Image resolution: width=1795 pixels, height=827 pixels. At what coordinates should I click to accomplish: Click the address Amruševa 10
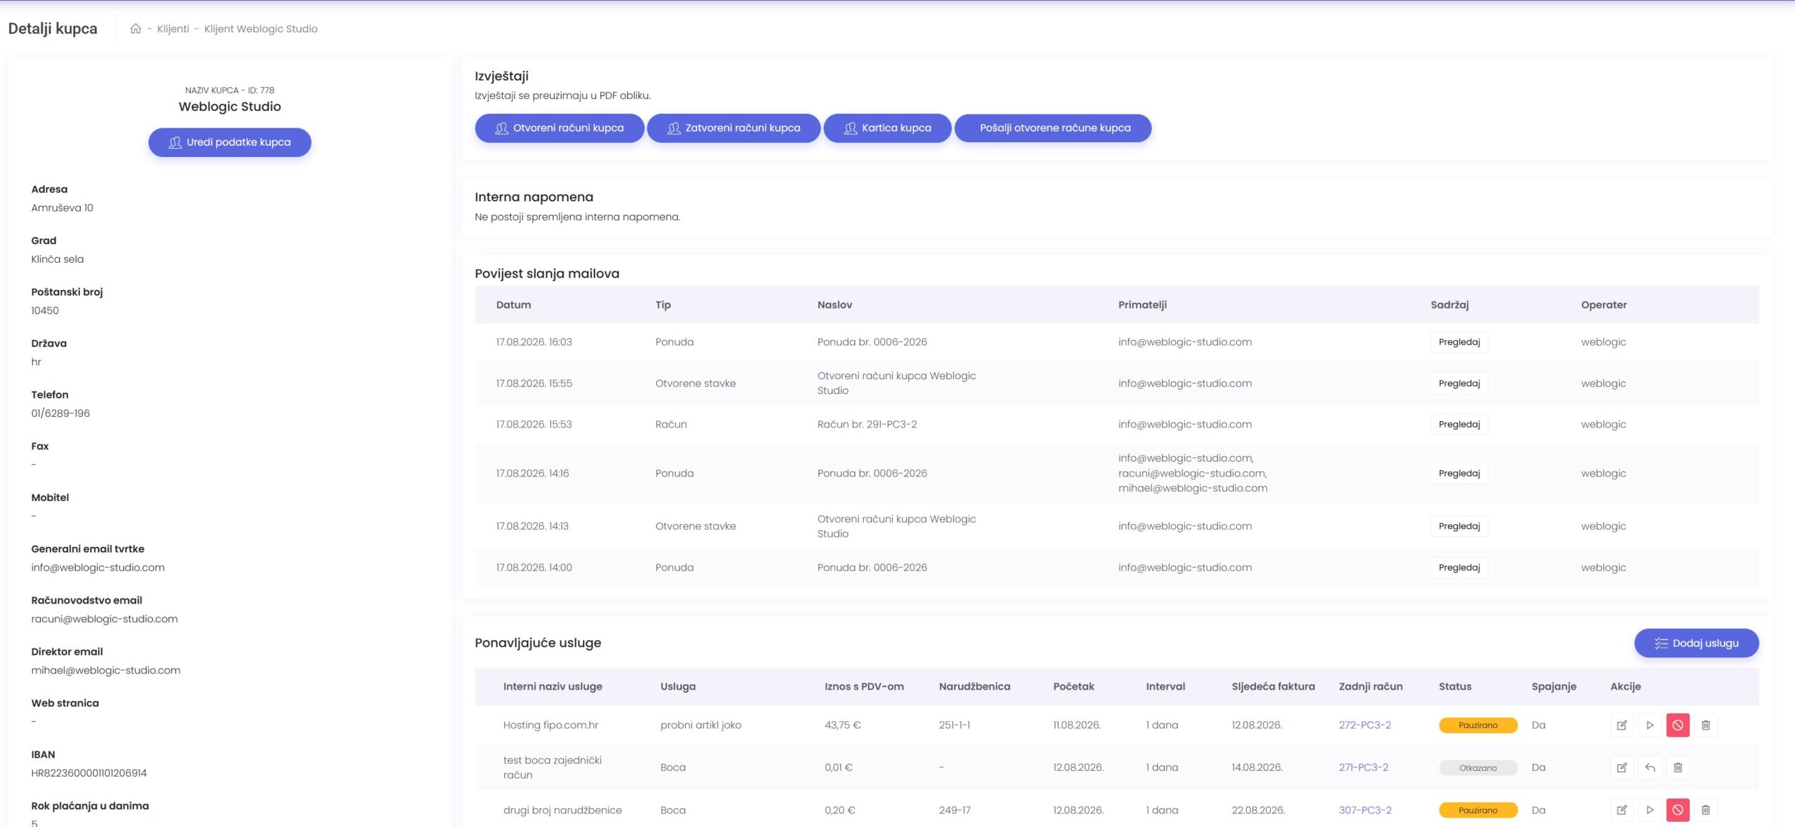point(62,207)
